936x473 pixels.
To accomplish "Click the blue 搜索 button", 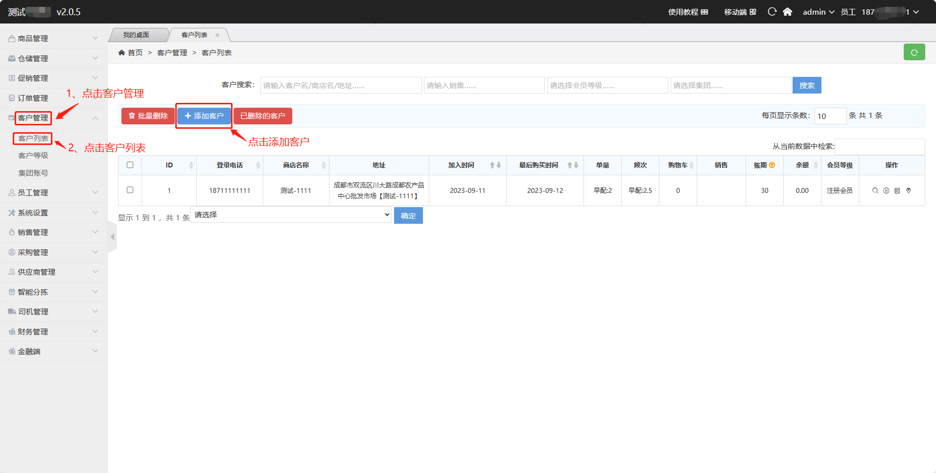I will 806,85.
